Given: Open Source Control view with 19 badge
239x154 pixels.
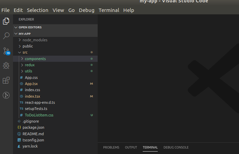Looking at the screenshot, I should click(6, 51).
